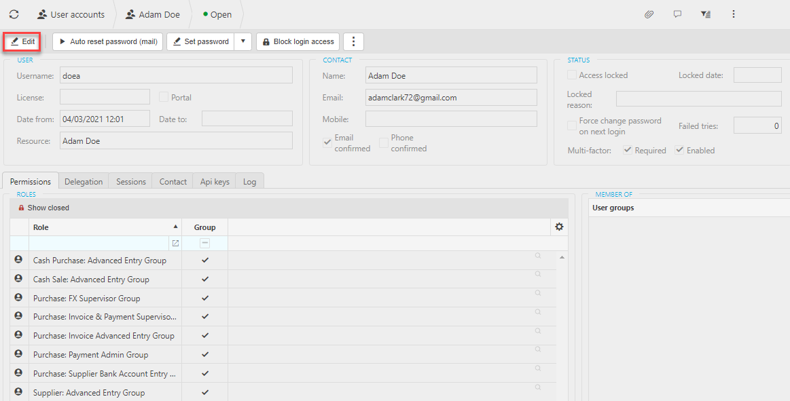The image size is (790, 401).
Task: Sort by the Role column header
Action: point(105,227)
